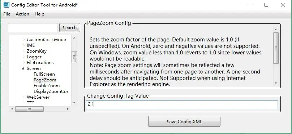Click the tree horizontal scrollbar thumb
The height and width of the screenshot is (134, 292).
coord(29,109)
